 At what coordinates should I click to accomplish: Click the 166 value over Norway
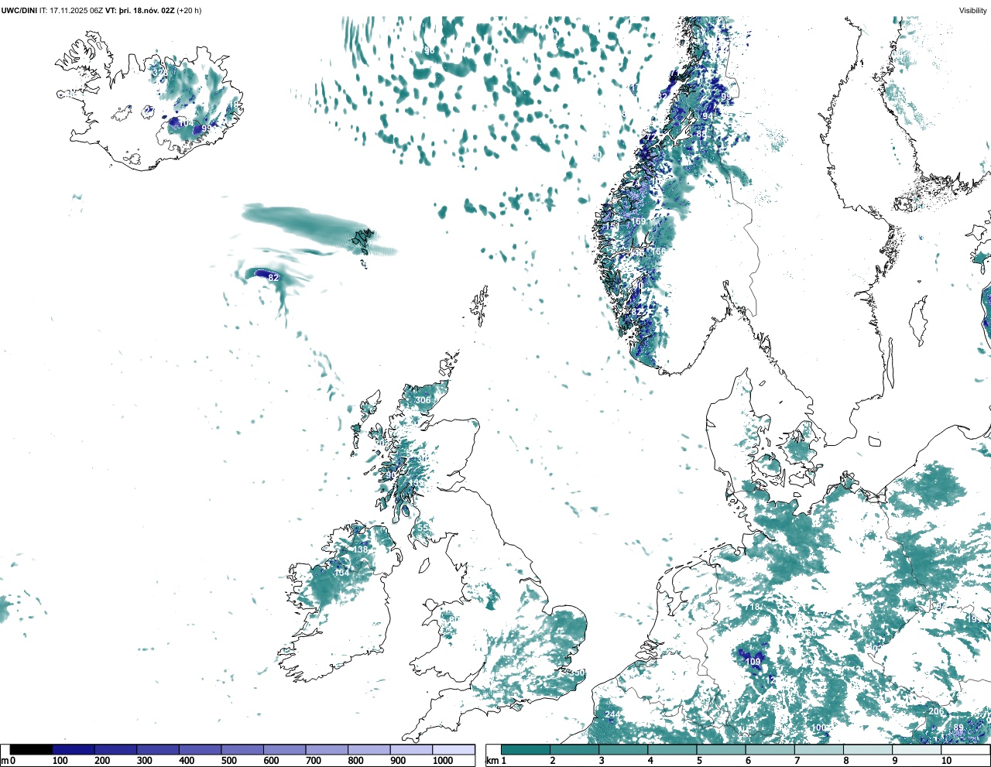[x=658, y=252]
